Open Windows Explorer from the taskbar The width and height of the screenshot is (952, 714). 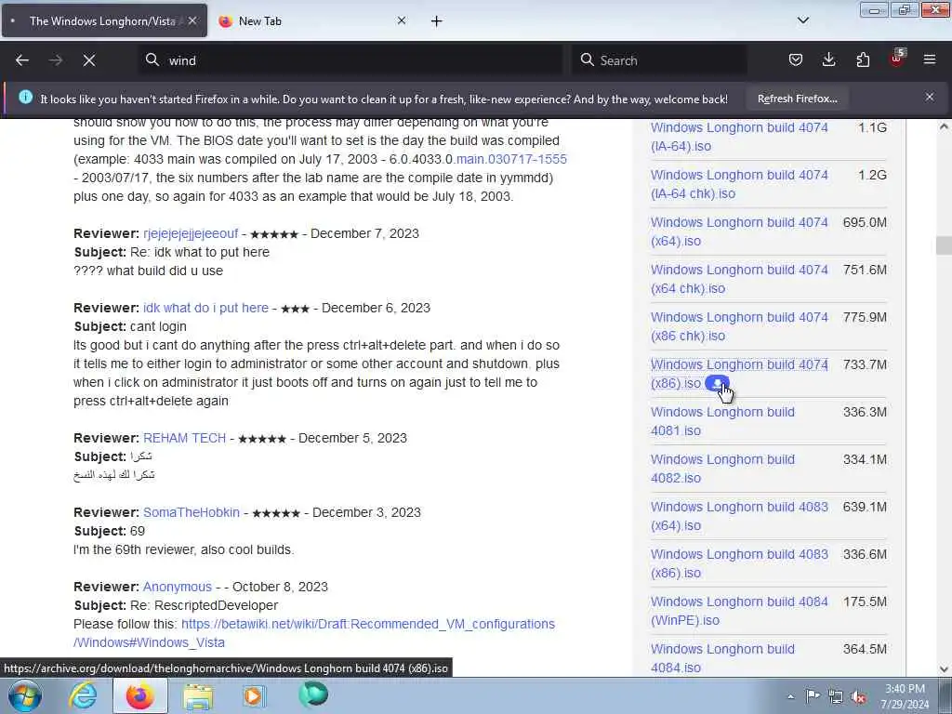coord(198,695)
